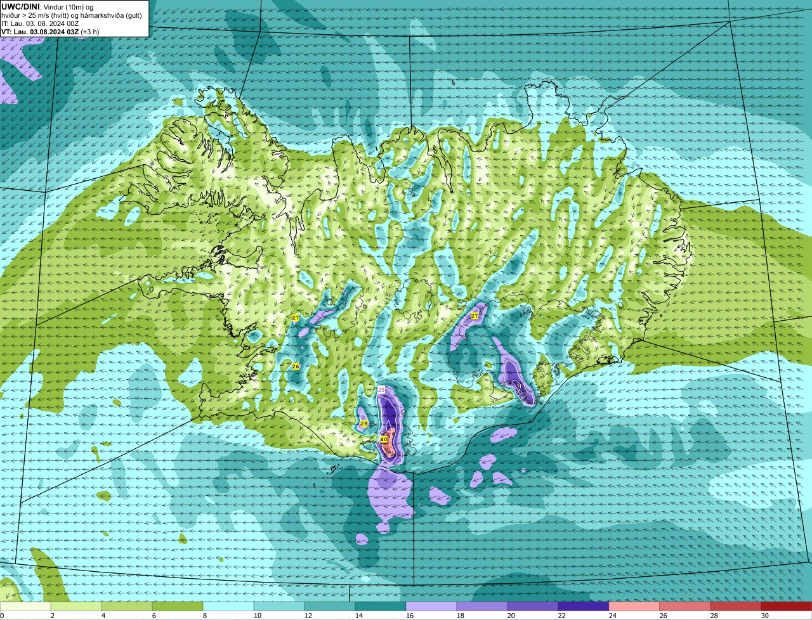812x620 pixels.
Task: Click the 27 gust label directly above the 26
Action: point(296,317)
